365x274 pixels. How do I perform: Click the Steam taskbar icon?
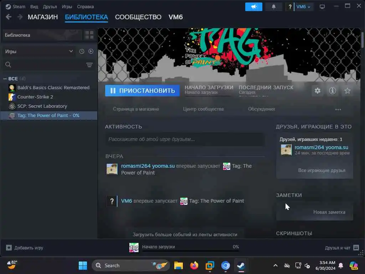(x=241, y=265)
